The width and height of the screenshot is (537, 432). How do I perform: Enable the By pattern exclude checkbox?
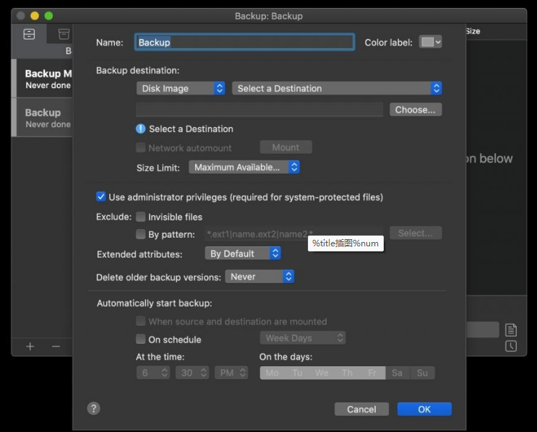[141, 234]
